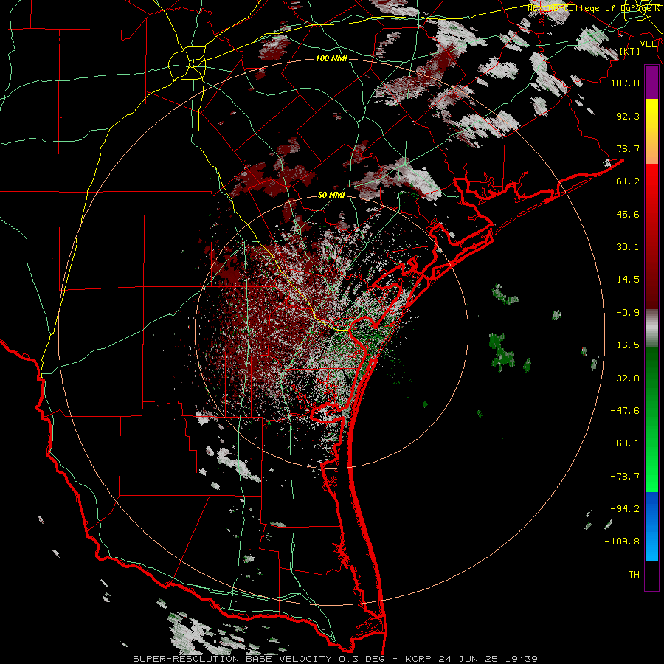This screenshot has height=664, width=664.
Task: Select the -78.7 legend value
Action: tap(625, 477)
